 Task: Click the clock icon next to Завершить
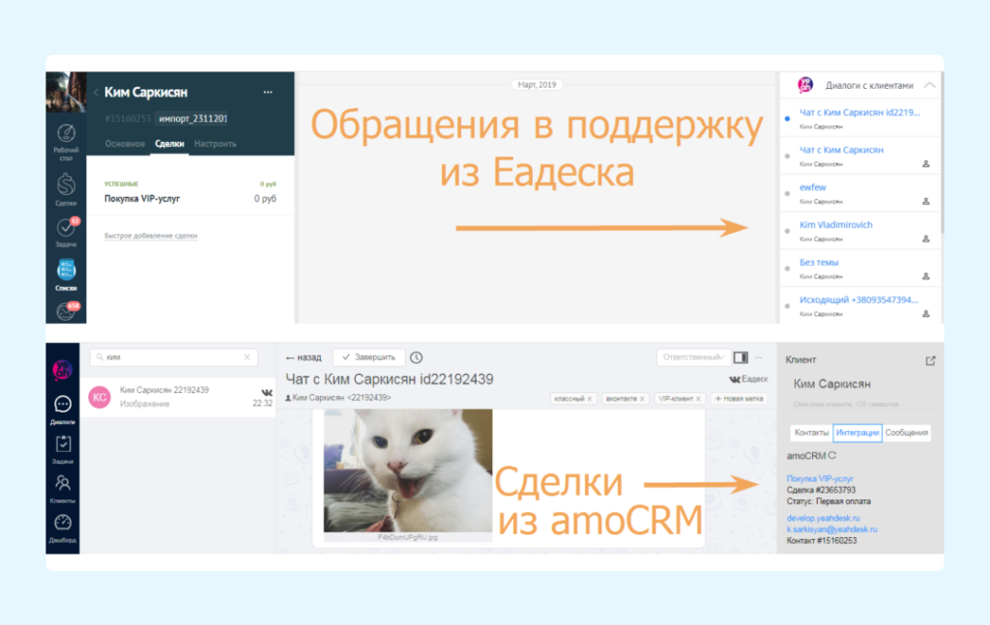coord(417,357)
